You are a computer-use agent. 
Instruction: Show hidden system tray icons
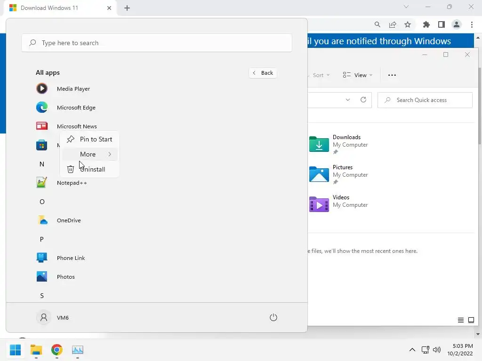(x=412, y=350)
